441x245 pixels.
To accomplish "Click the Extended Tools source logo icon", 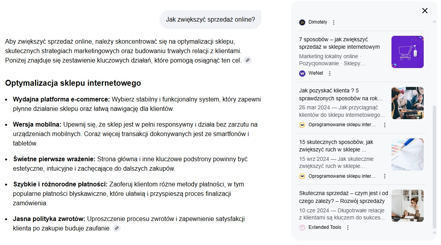I will click(x=302, y=227).
